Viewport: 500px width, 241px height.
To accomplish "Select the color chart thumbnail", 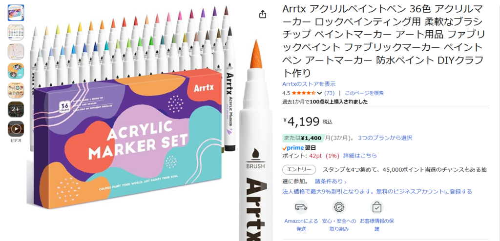I will [x=16, y=32].
